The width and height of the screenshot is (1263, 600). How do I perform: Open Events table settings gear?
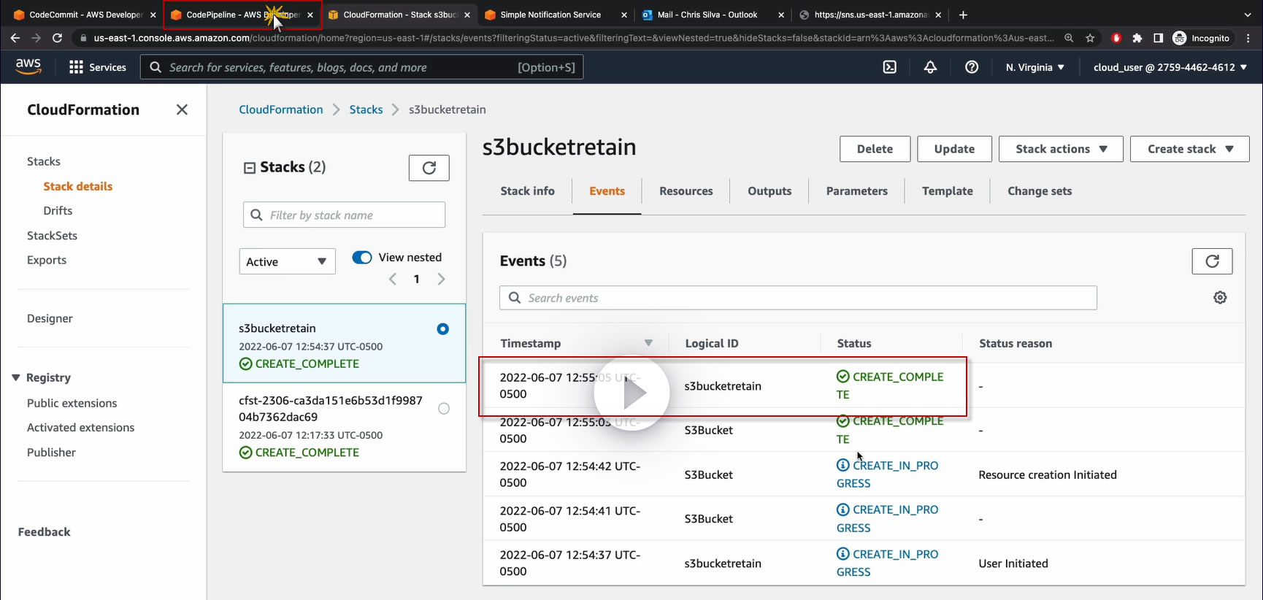tap(1220, 298)
